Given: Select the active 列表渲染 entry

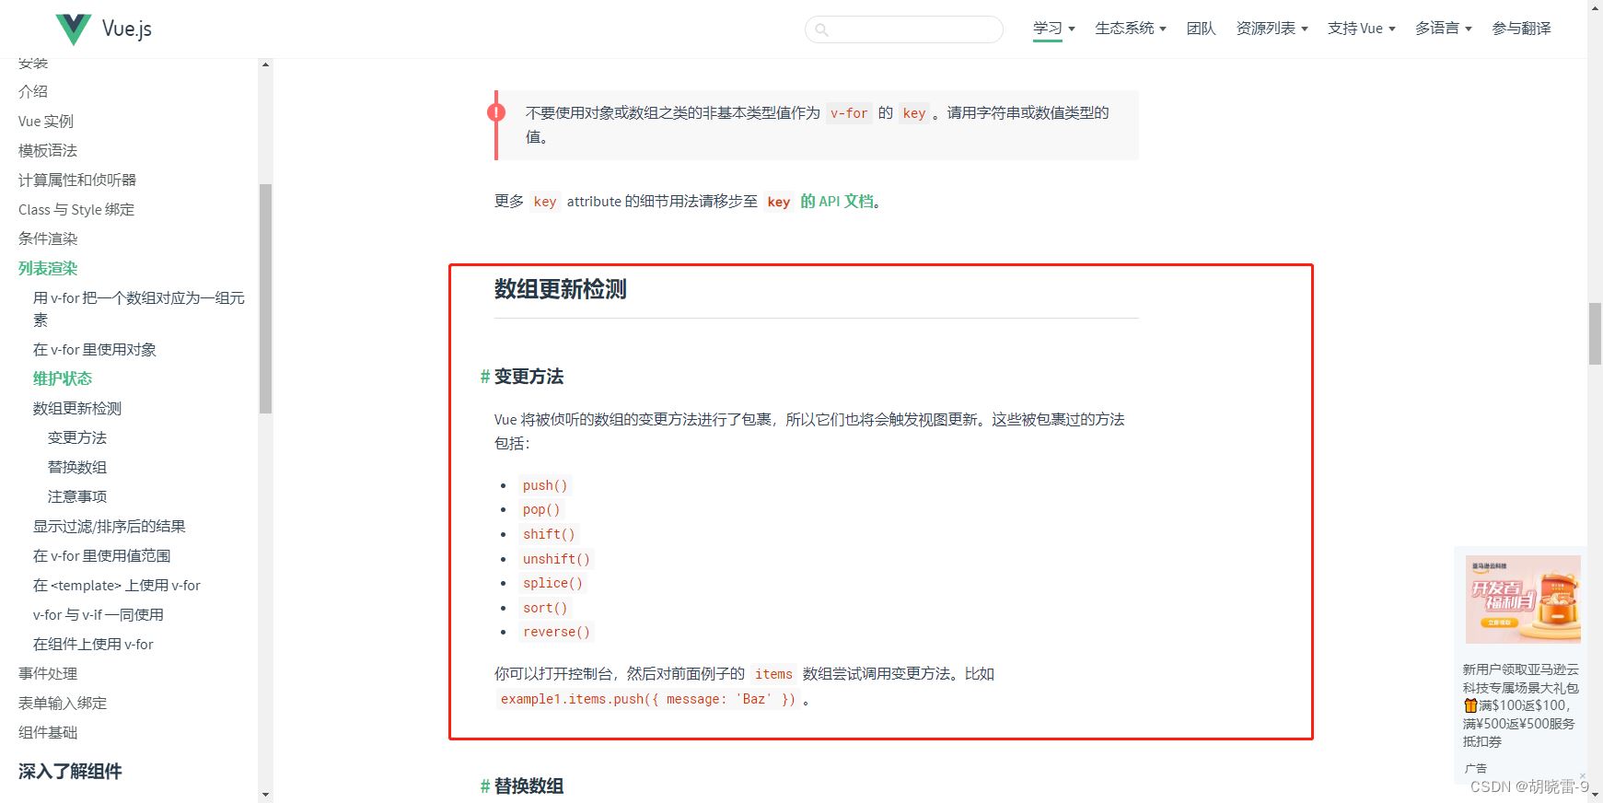Looking at the screenshot, I should pyautogui.click(x=48, y=268).
